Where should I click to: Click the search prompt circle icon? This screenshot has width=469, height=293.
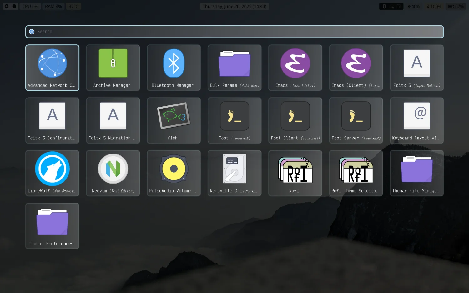click(32, 32)
